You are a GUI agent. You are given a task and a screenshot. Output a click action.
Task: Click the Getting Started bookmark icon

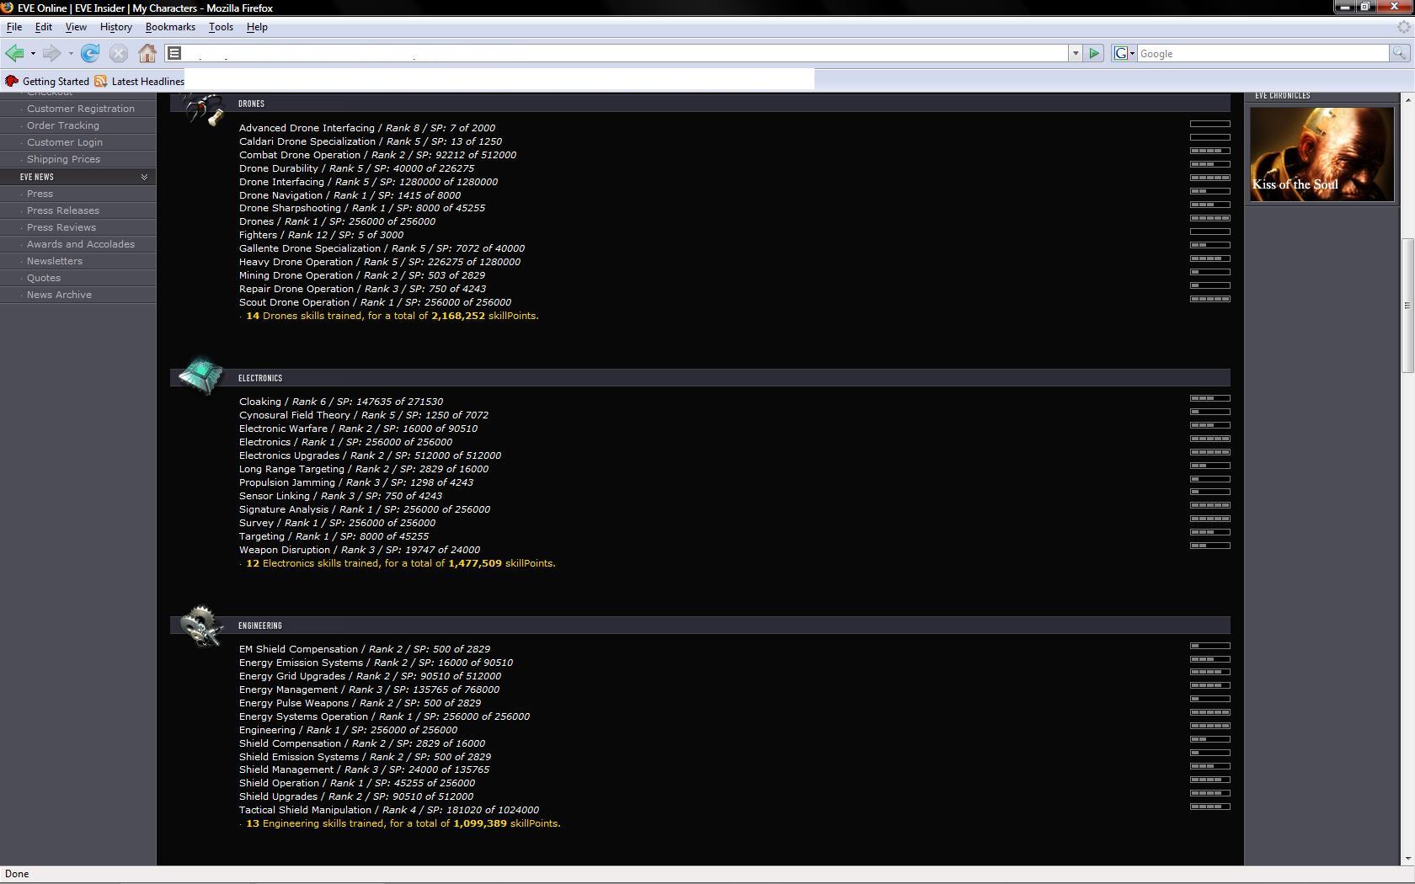pyautogui.click(x=12, y=82)
